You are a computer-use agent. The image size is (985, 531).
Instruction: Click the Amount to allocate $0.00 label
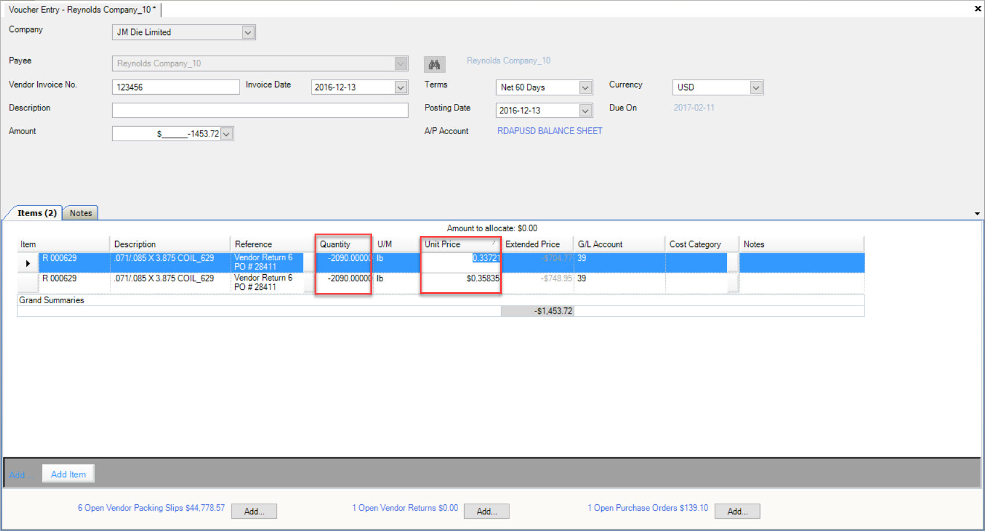pyautogui.click(x=492, y=228)
